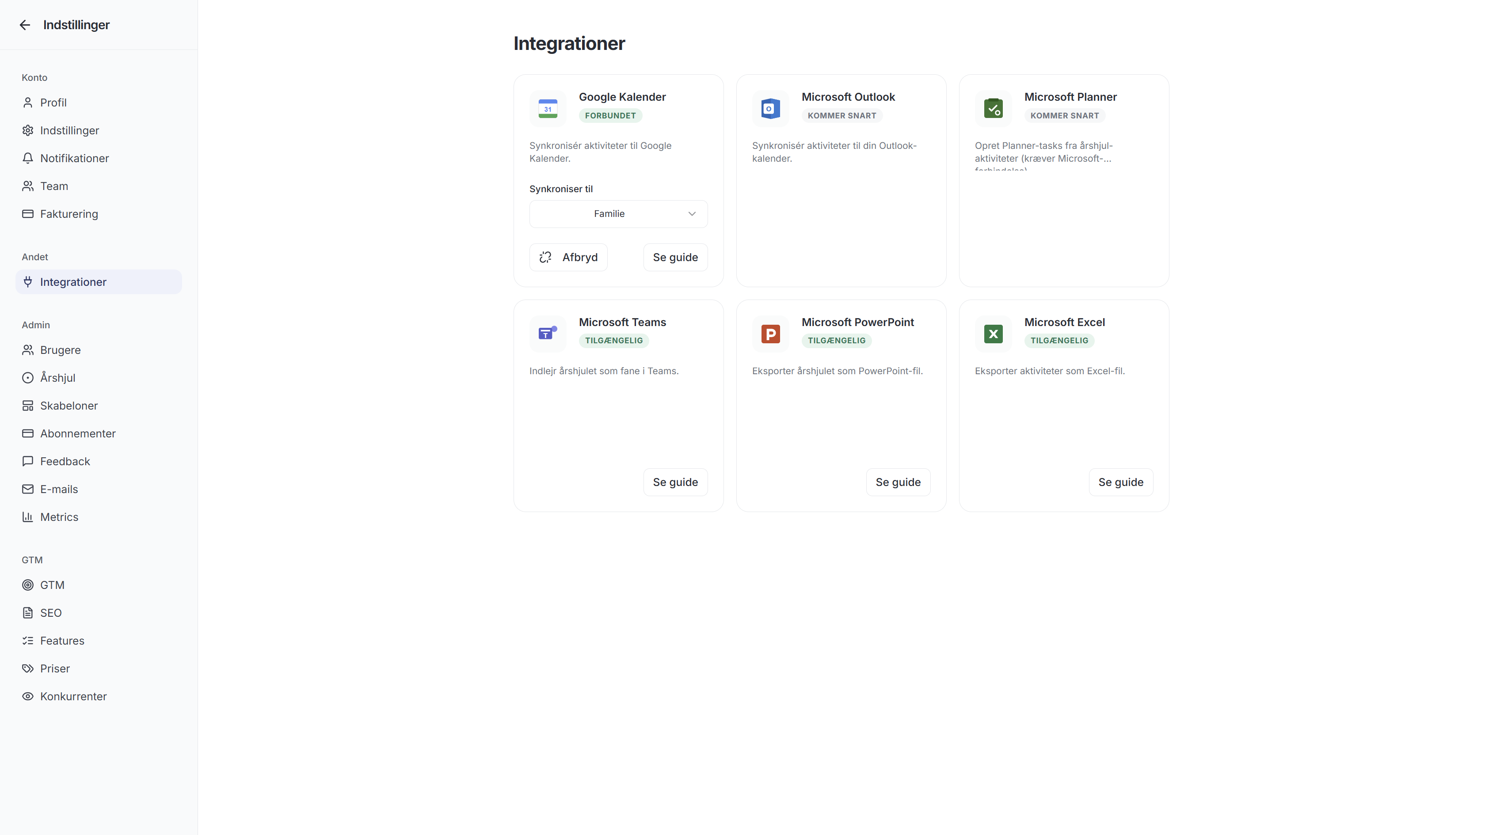
Task: Click the Abonnementer card icon
Action: tap(28, 433)
